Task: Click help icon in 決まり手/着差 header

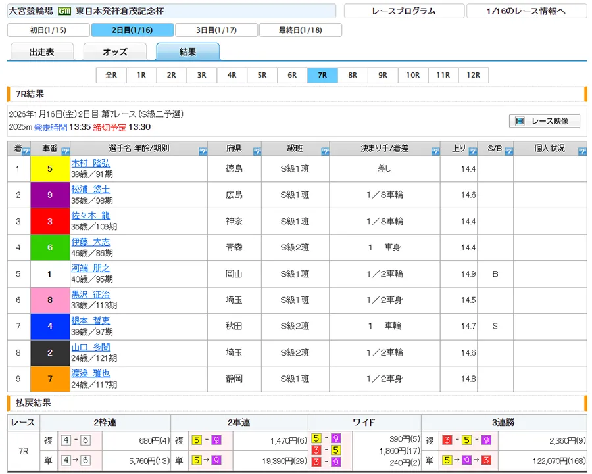Action: 435,152
